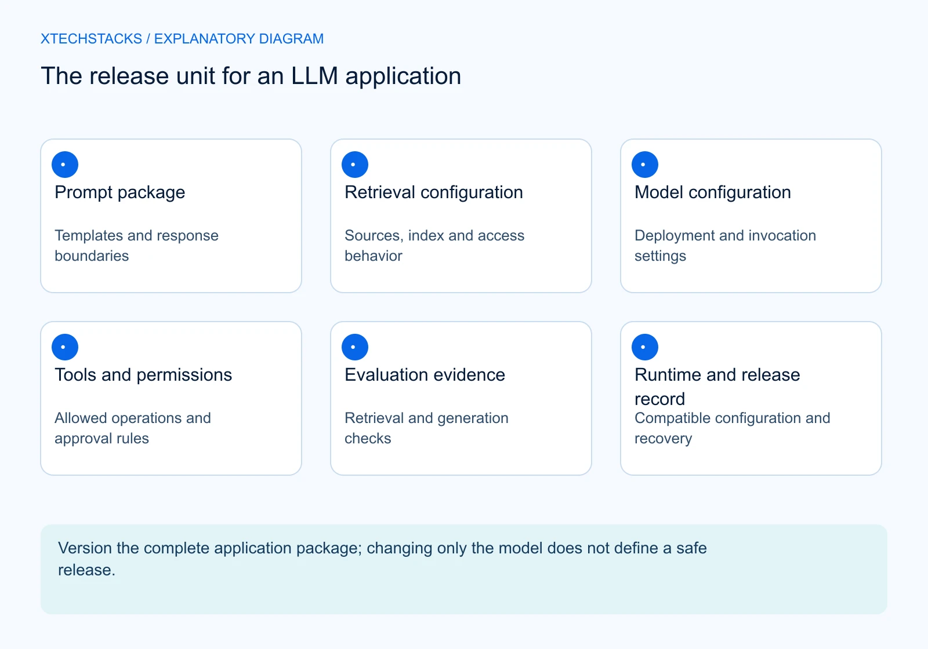928x649 pixels.
Task: Click the blue dot icon above Runtime and release record
Action: click(645, 347)
